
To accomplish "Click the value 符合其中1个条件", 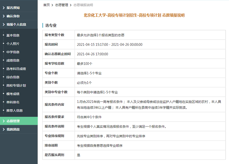I will 89,117.
